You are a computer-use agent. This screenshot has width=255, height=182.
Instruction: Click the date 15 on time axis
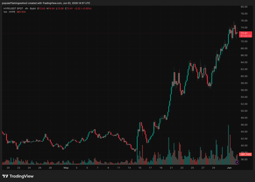140,168
